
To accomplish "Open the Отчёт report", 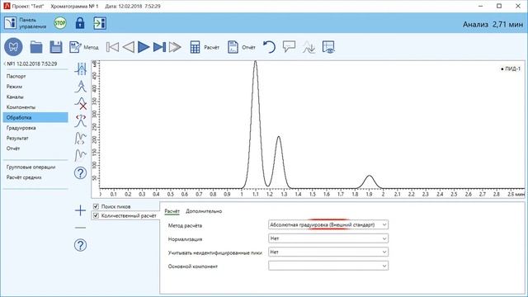I will coord(242,47).
